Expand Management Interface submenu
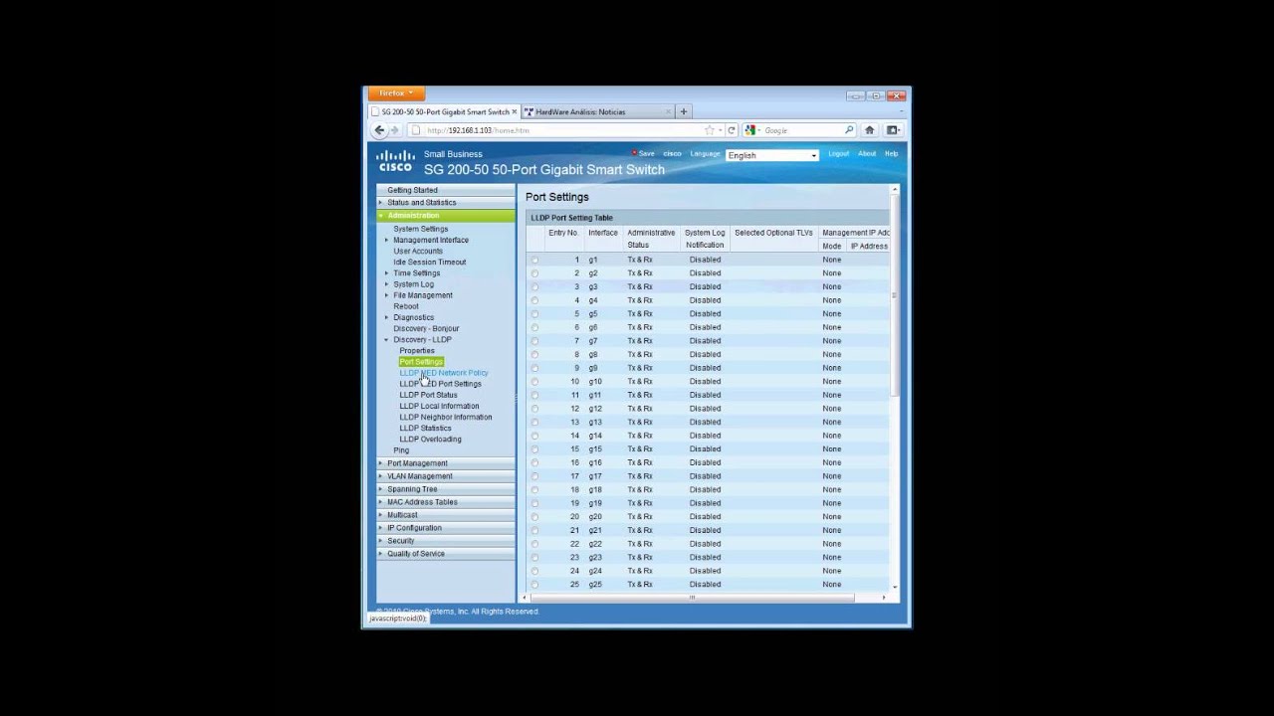The width and height of the screenshot is (1274, 716). tap(430, 240)
